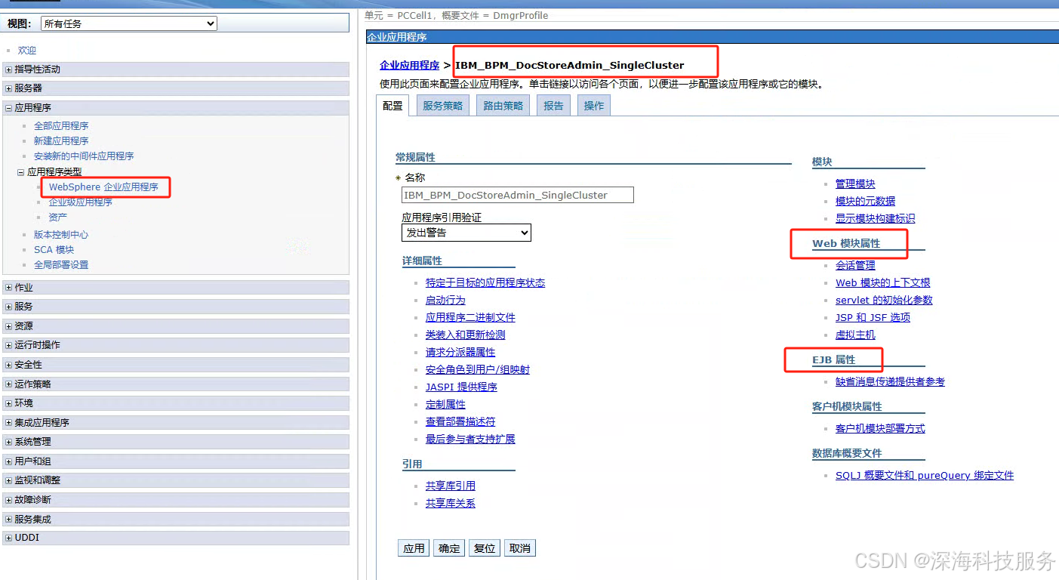
Task: Open the 启动行为 link
Action: pyautogui.click(x=445, y=301)
